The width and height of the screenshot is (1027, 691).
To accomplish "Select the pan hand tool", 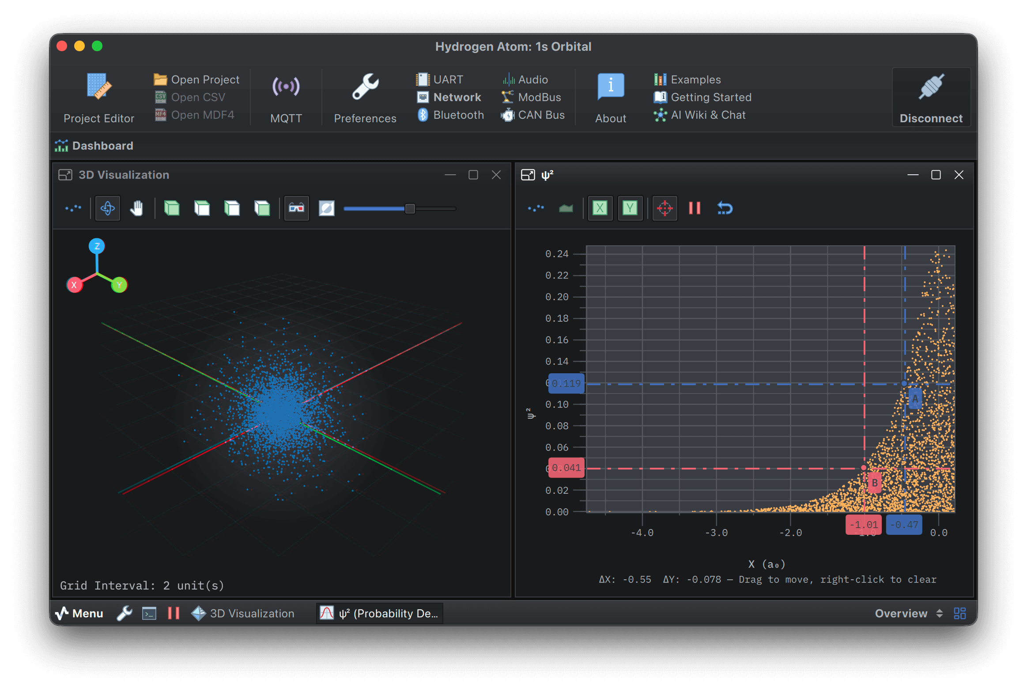I will point(136,208).
